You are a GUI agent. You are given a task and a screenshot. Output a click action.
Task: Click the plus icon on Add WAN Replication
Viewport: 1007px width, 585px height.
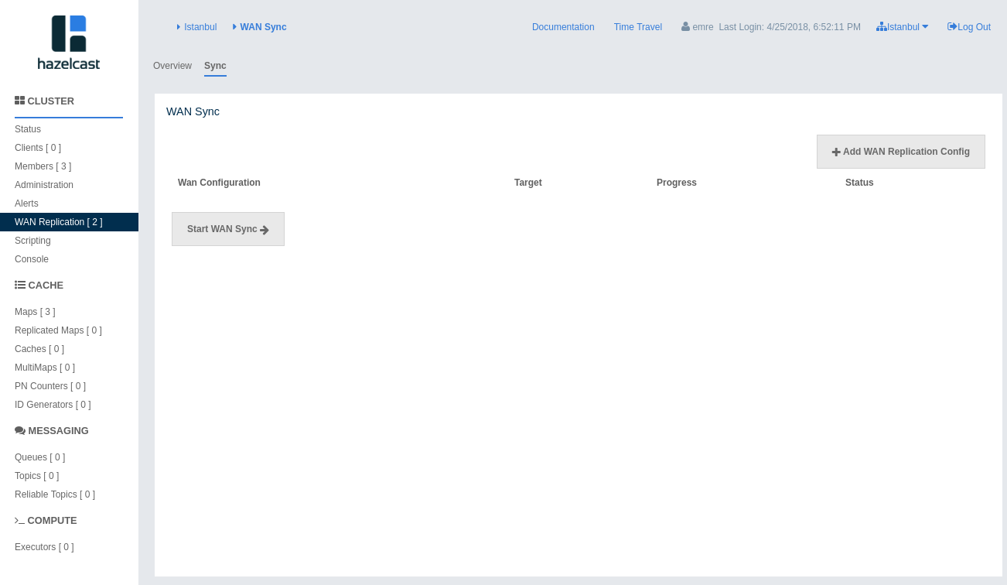(x=836, y=152)
